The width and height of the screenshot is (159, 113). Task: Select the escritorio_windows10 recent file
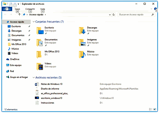(51, 98)
